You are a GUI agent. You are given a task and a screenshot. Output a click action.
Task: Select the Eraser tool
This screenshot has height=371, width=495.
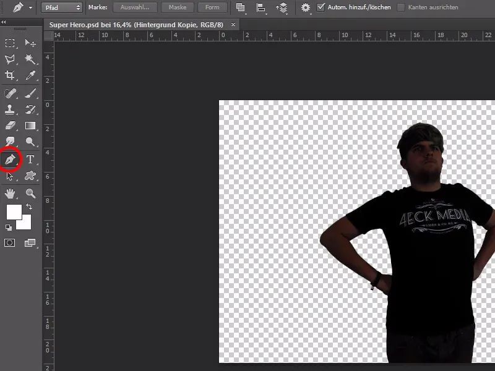pyautogui.click(x=10, y=126)
